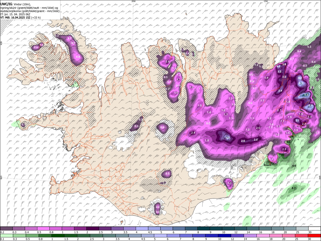Click the 'UWC/IG: Vindur (10m)' title text
321x241 pixels.
pos(16,4)
